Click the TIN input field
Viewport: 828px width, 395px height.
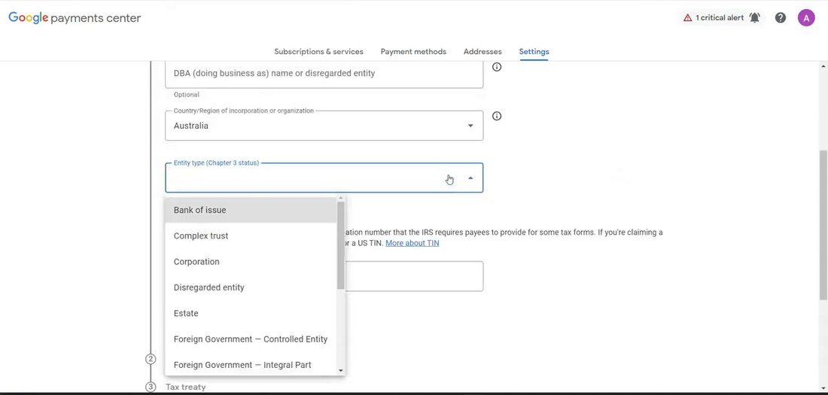coord(415,276)
